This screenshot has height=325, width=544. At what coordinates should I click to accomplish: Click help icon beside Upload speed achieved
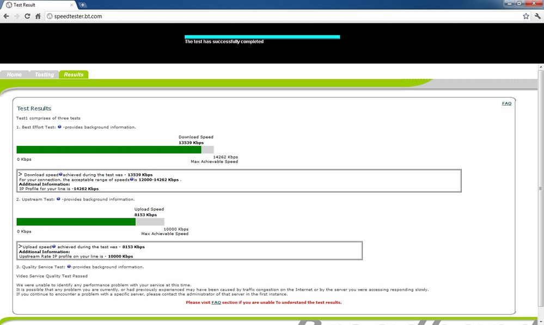(x=54, y=247)
